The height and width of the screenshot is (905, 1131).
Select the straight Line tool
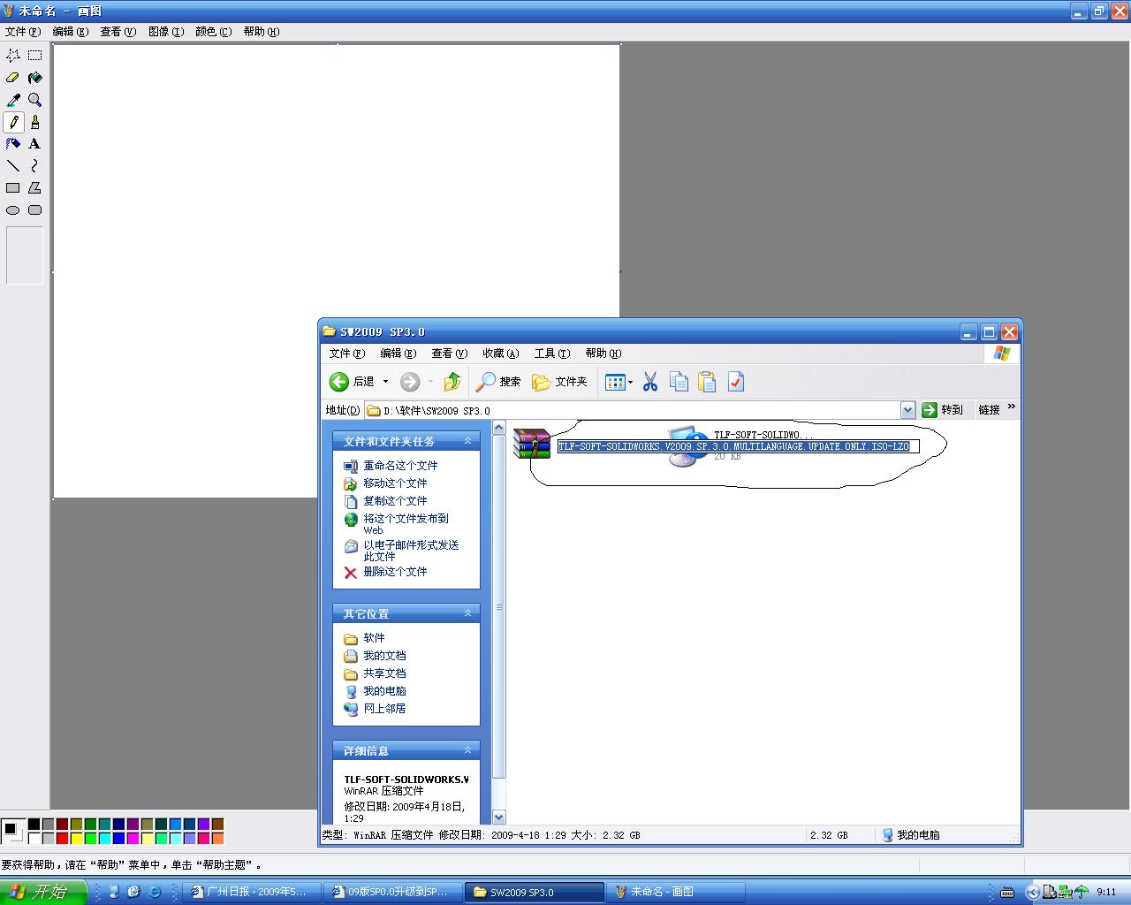[13, 166]
